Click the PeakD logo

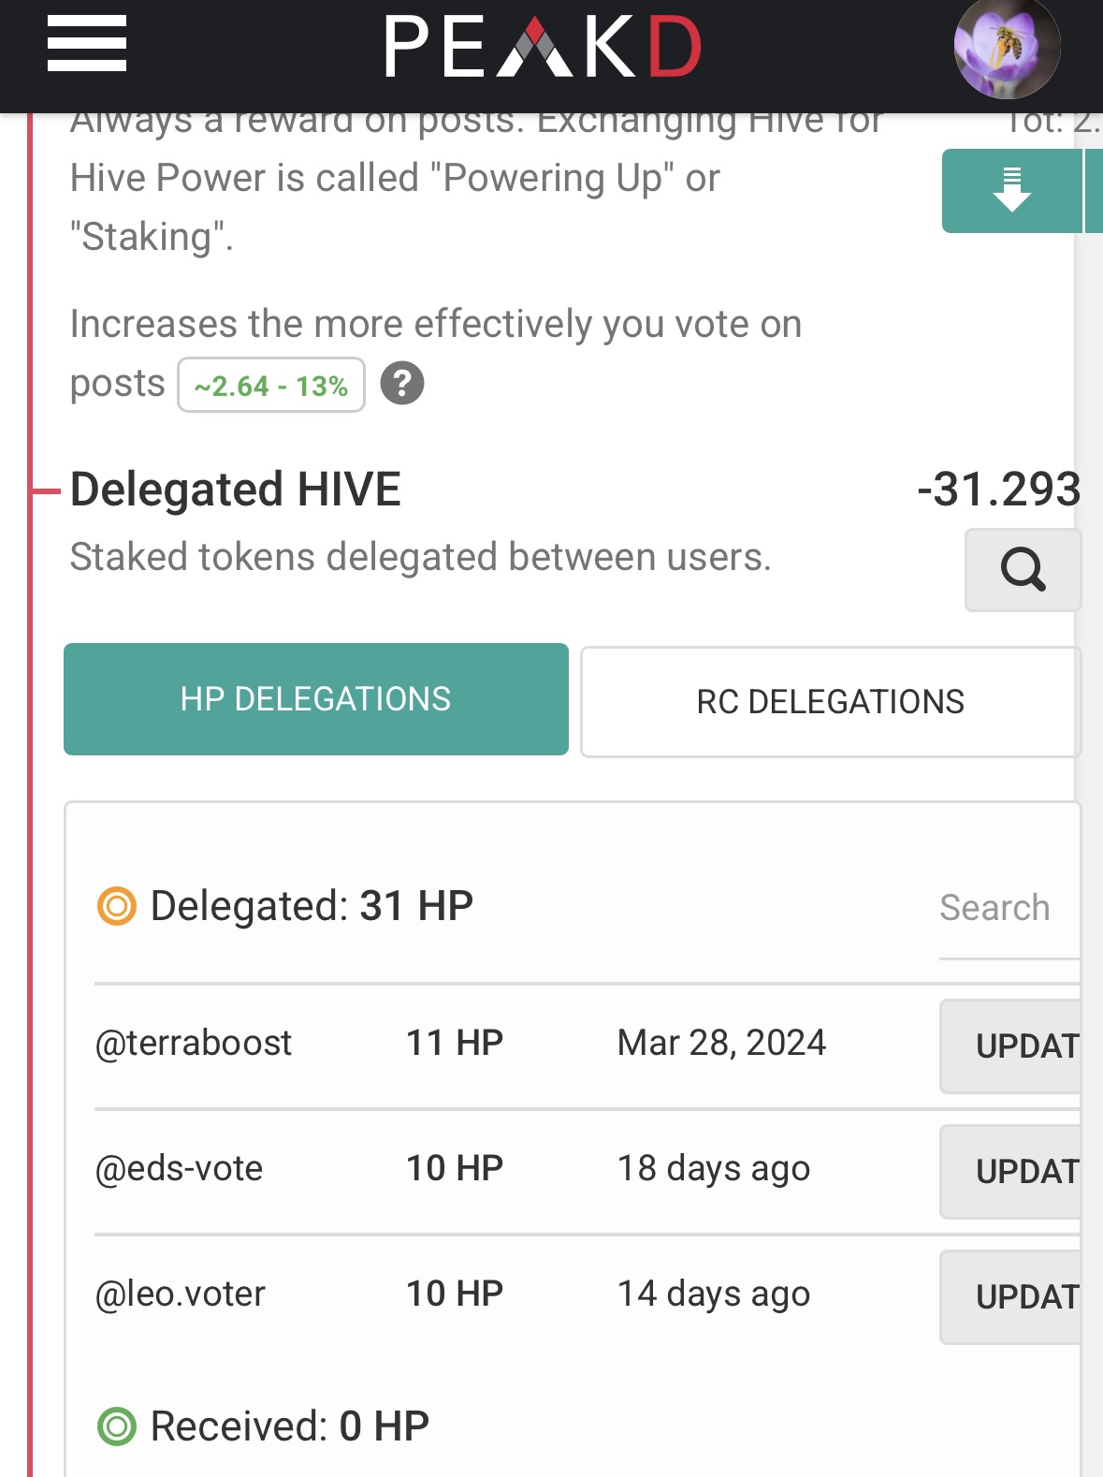[x=543, y=47]
